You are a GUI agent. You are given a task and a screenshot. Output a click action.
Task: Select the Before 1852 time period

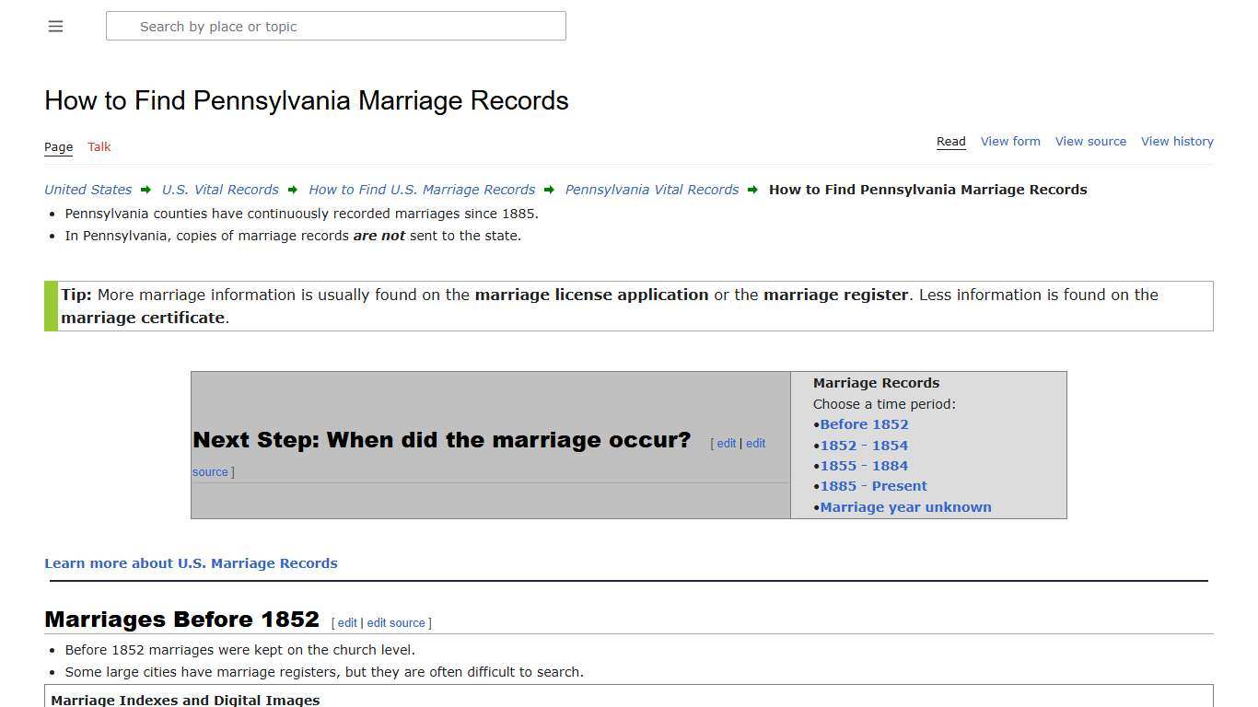coord(864,424)
